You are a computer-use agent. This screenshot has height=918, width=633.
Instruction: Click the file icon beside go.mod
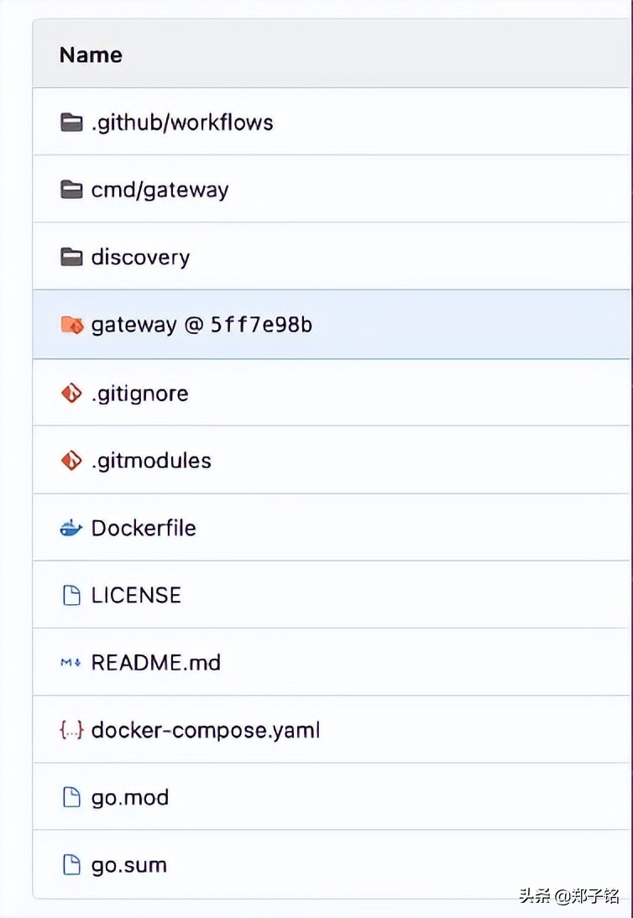pyautogui.click(x=71, y=798)
